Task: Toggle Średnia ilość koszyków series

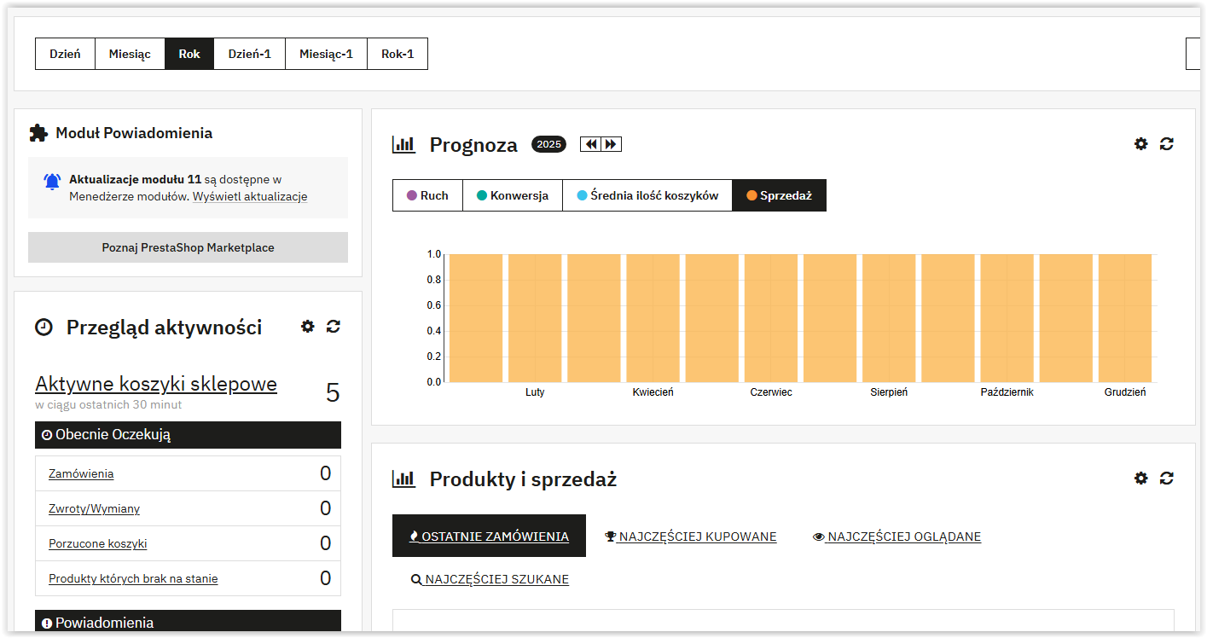Action: coord(647,195)
